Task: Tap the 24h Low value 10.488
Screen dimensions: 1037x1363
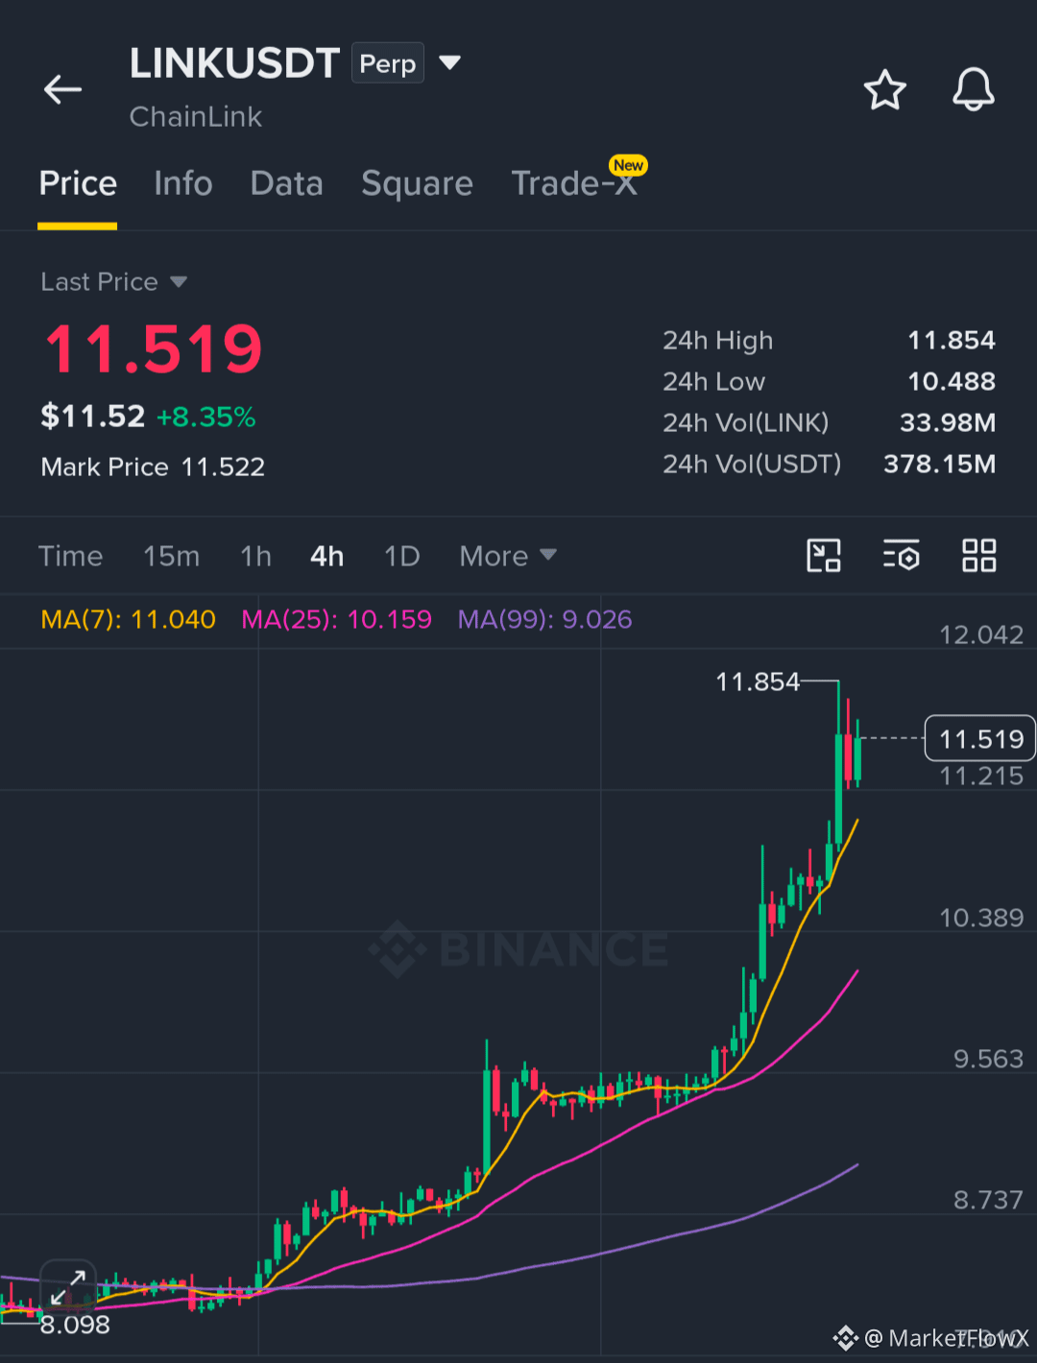Action: [x=952, y=382]
